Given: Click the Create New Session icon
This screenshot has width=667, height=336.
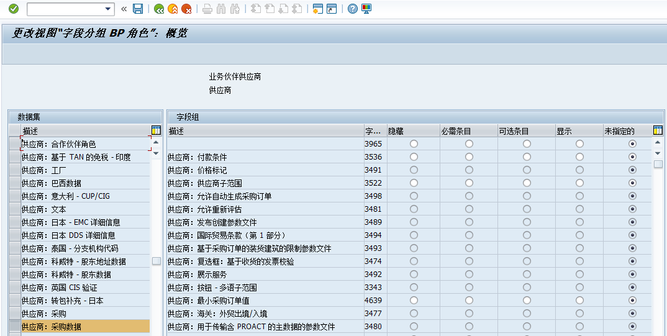Looking at the screenshot, I should [318, 9].
